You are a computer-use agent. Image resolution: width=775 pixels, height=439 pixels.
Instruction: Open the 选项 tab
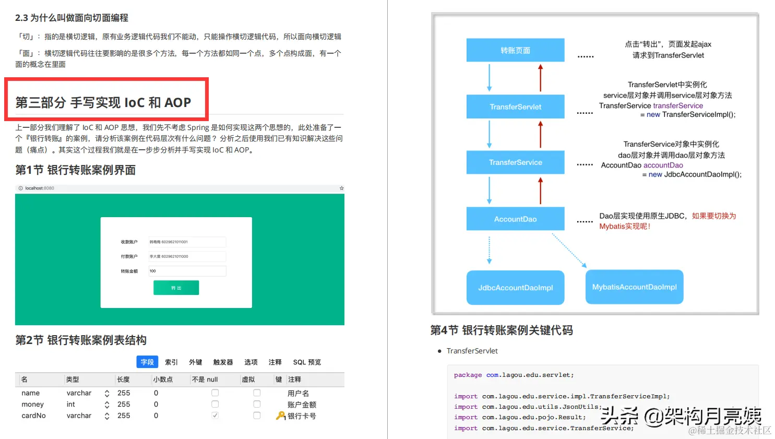click(251, 362)
